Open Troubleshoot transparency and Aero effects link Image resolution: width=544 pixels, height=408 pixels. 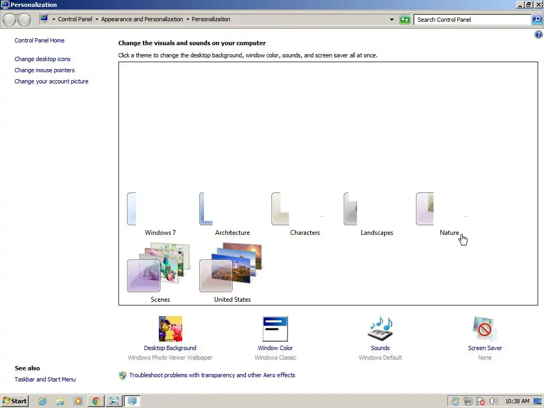click(x=212, y=375)
